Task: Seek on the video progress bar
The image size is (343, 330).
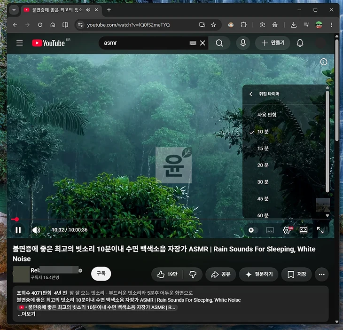Action: click(x=171, y=219)
